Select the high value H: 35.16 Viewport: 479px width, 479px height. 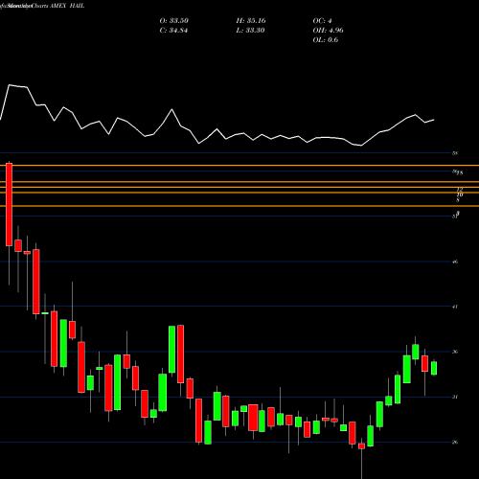click(x=251, y=21)
